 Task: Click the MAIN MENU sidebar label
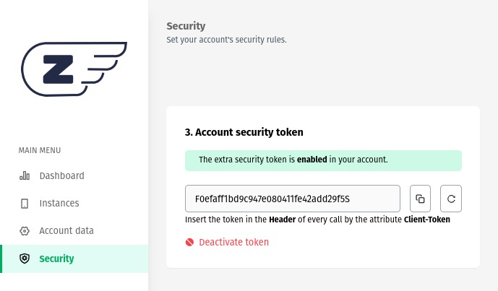coord(40,150)
